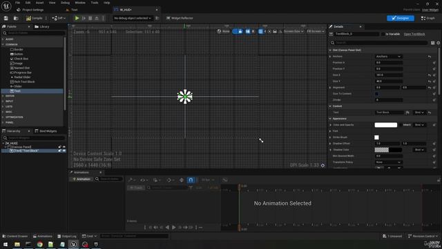Click the play forward icon in animation transport
The image size is (442, 249).
click(x=174, y=228)
